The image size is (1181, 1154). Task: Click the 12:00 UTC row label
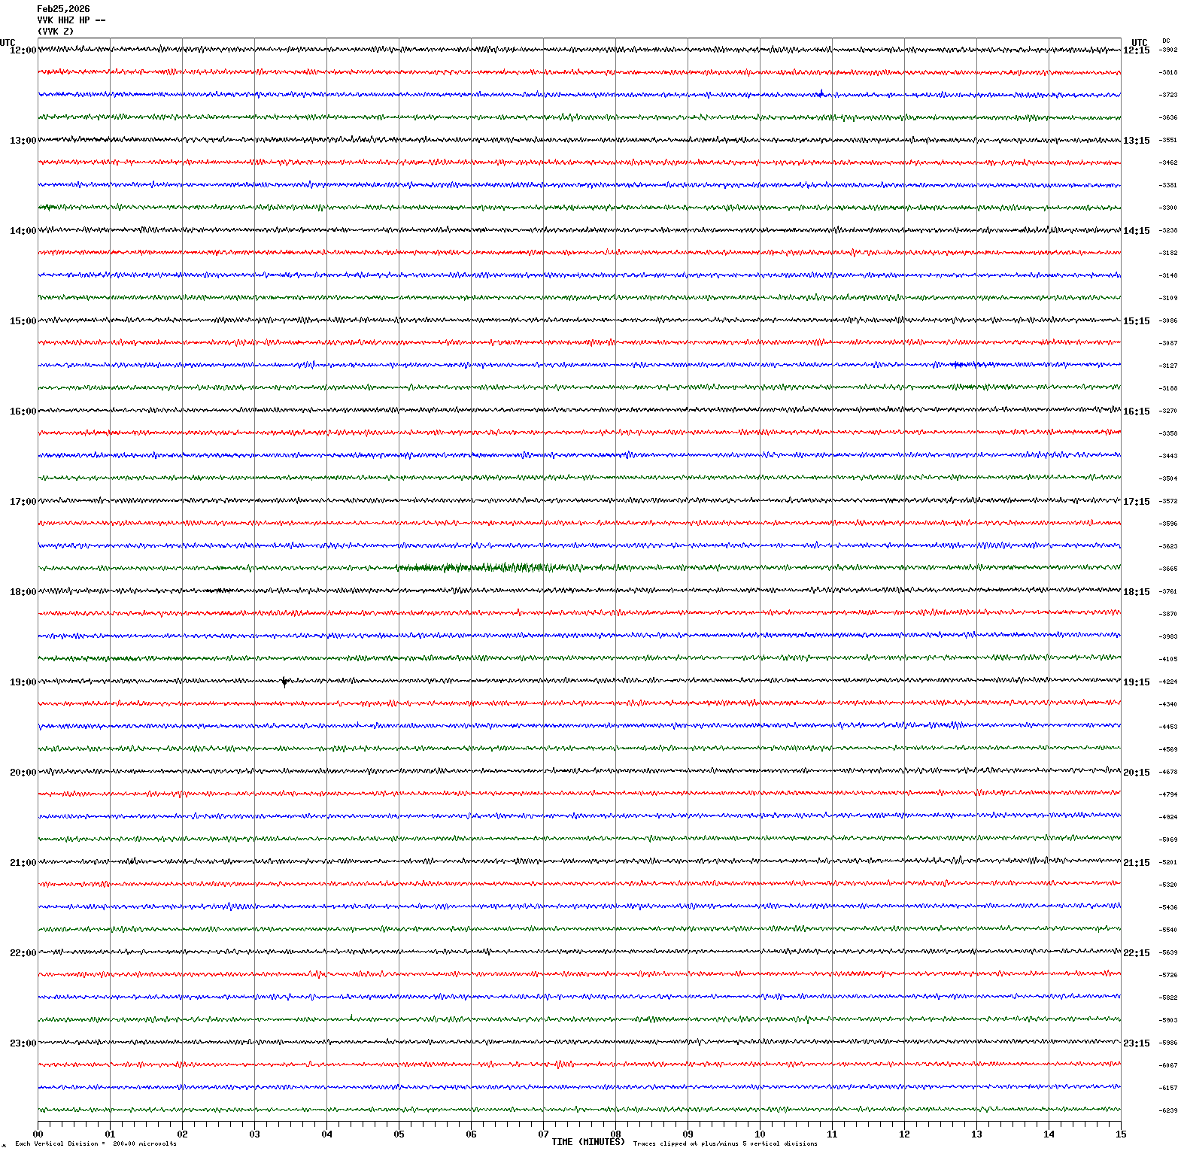23,50
